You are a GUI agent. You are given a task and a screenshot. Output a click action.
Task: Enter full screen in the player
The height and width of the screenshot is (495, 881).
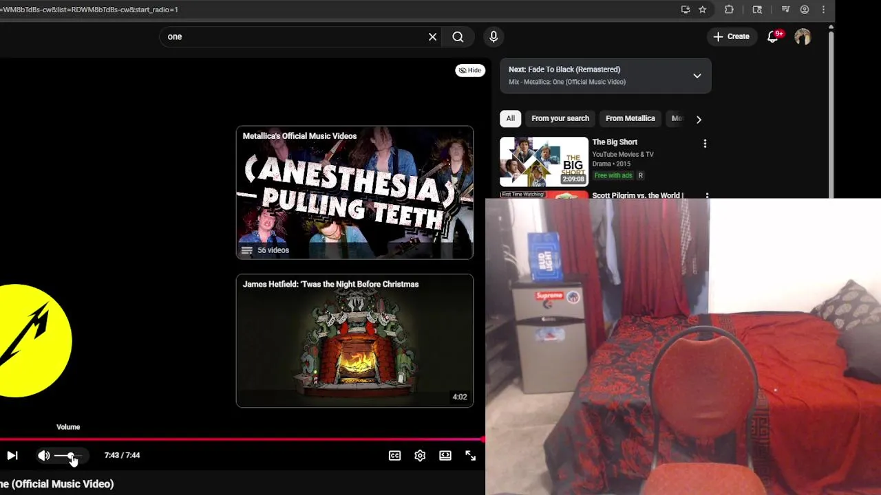471,455
